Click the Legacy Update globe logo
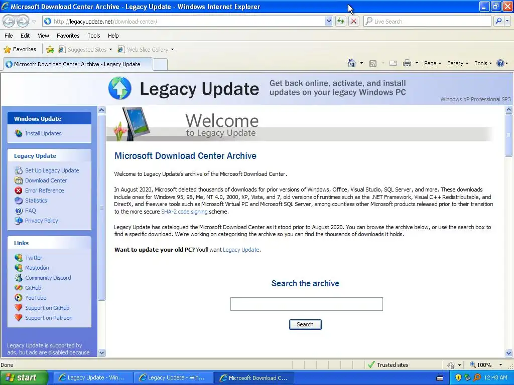 (120, 88)
